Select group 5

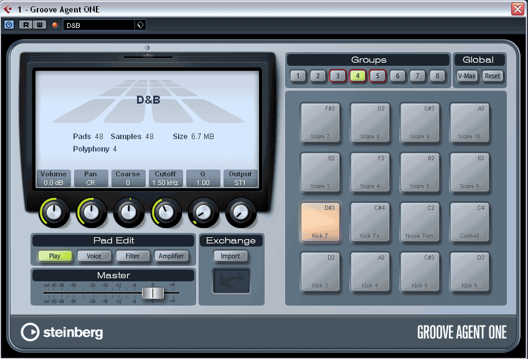[x=377, y=76]
